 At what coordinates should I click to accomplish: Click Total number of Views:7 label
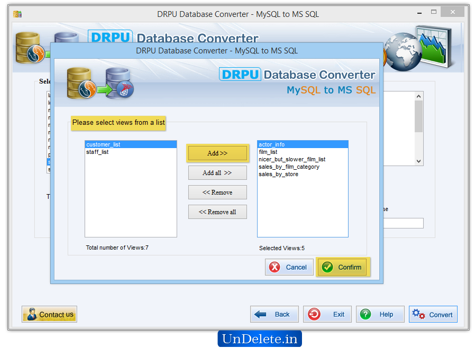point(117,248)
